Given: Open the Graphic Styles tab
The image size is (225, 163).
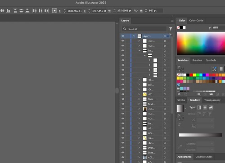Looking at the screenshot, I should 204,157.
